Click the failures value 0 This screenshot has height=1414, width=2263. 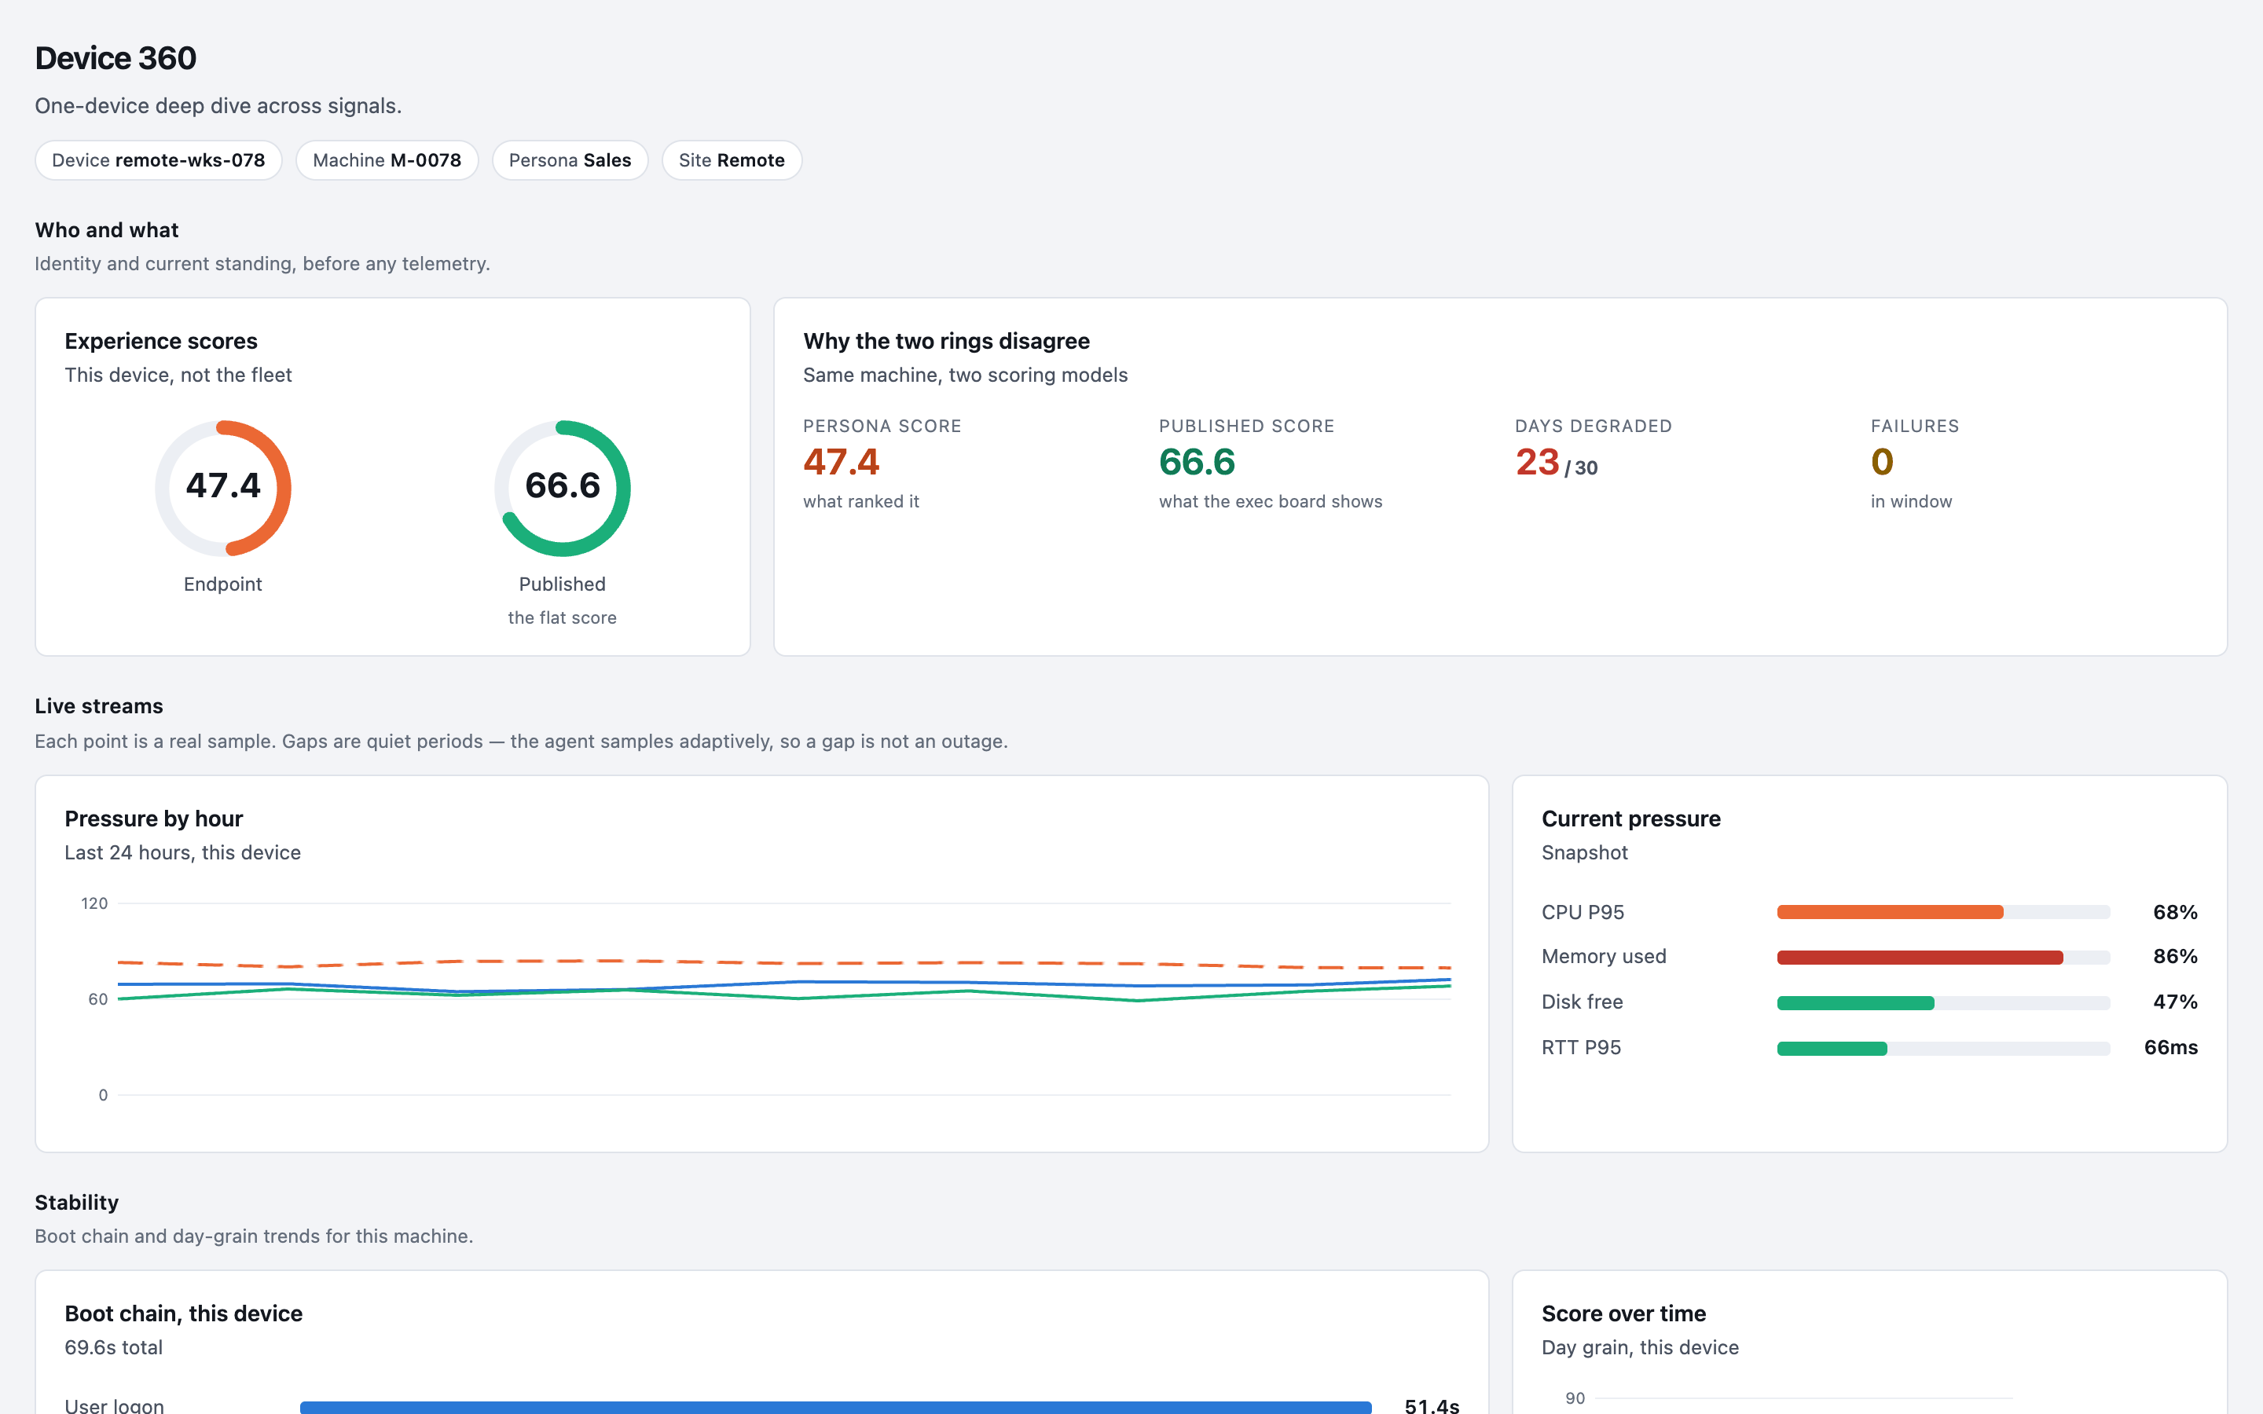coord(1883,462)
